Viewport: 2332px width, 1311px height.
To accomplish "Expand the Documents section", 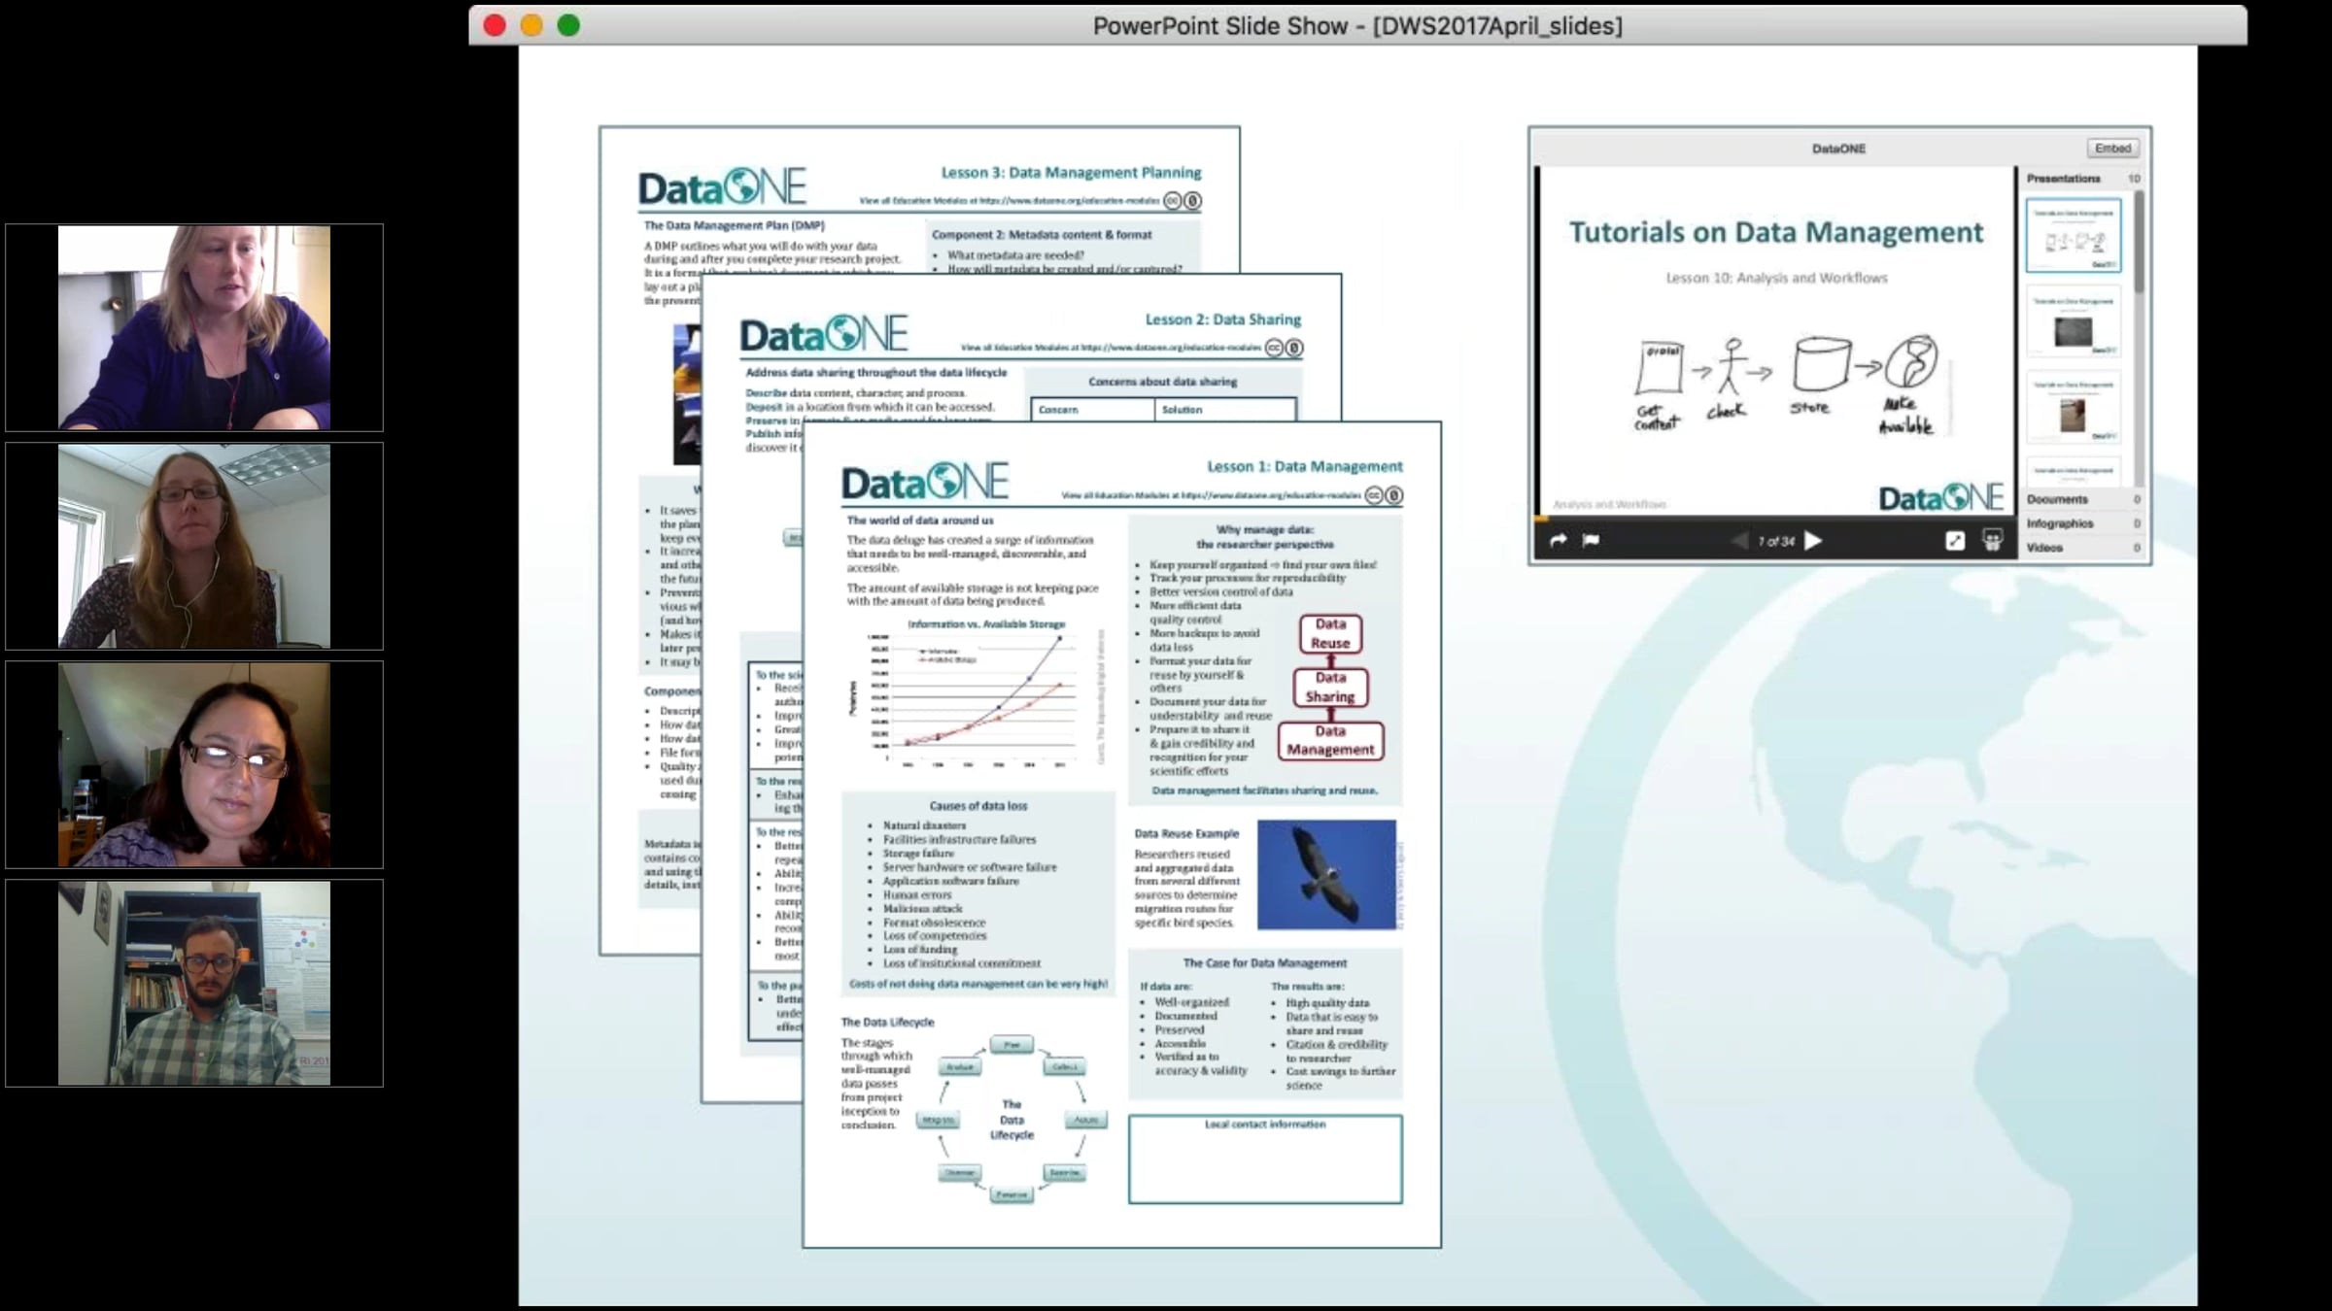I will point(2057,499).
